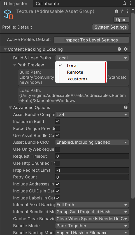Click the Active Profile: Default label
This screenshot has width=135, height=235.
coord(29,39)
